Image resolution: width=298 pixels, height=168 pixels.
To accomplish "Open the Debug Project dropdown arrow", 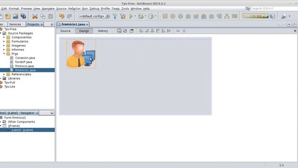I will [145, 16].
